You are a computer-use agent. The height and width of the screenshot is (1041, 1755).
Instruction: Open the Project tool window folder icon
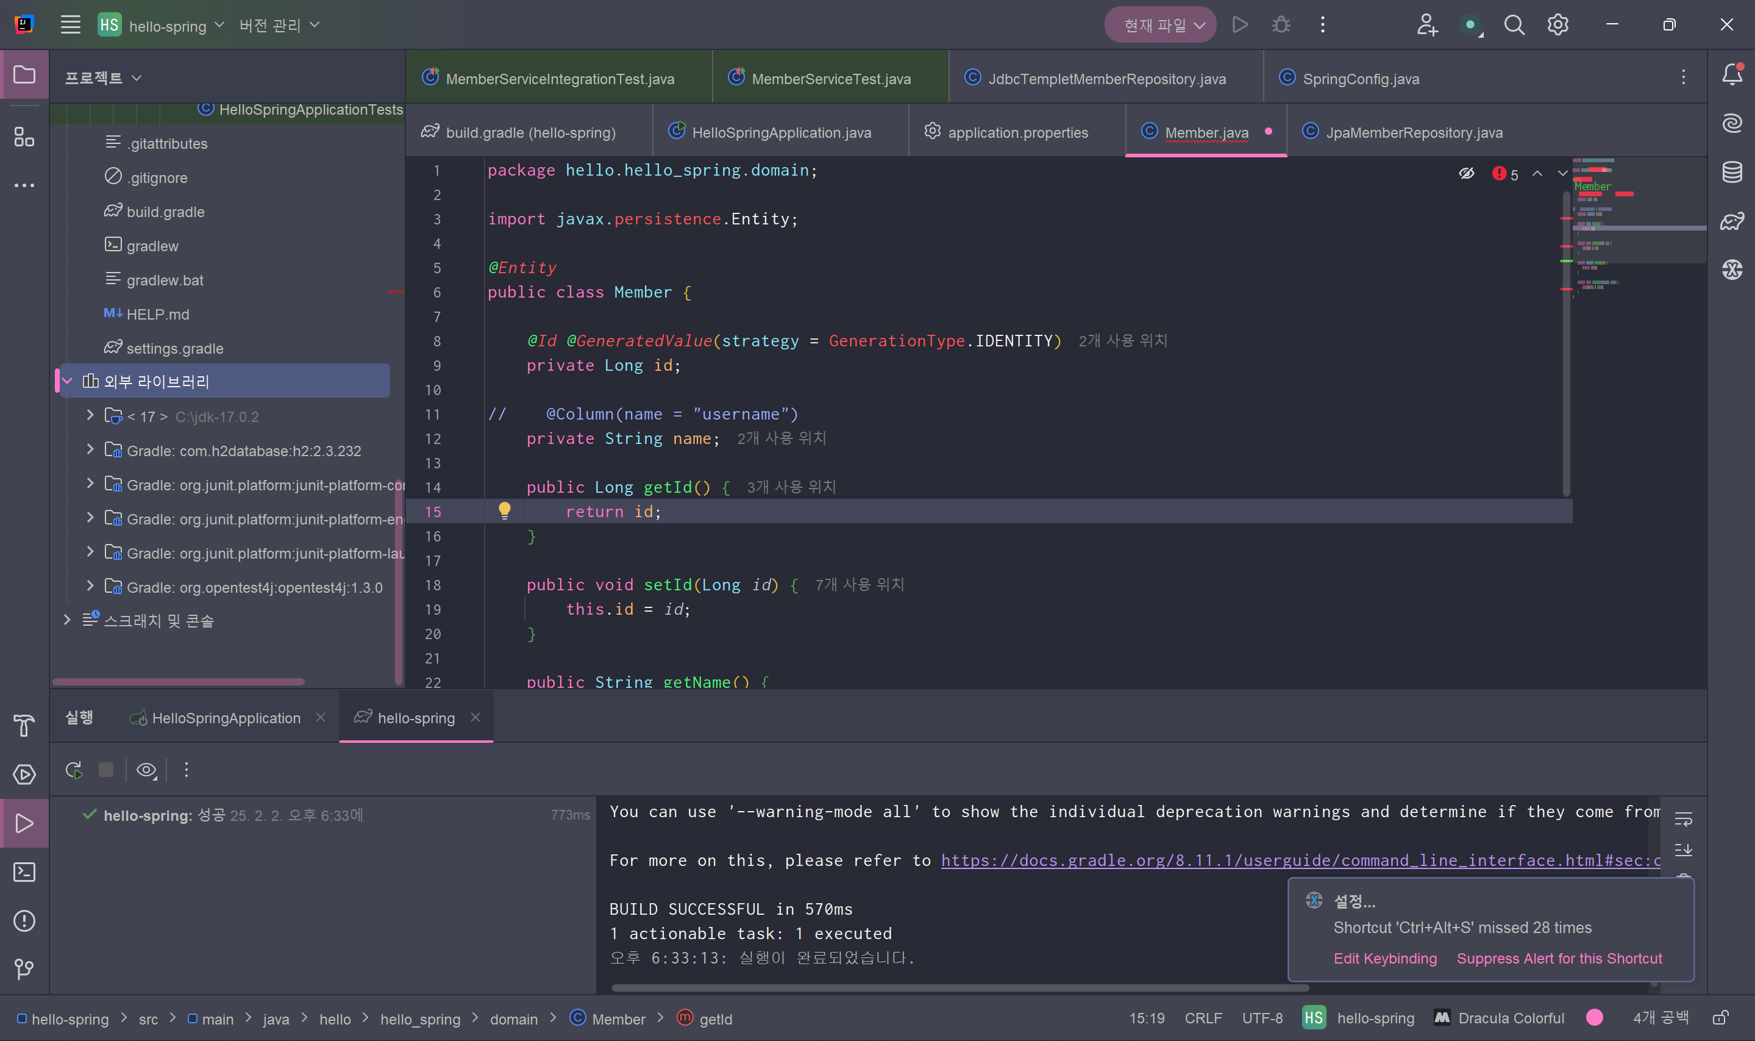[24, 74]
